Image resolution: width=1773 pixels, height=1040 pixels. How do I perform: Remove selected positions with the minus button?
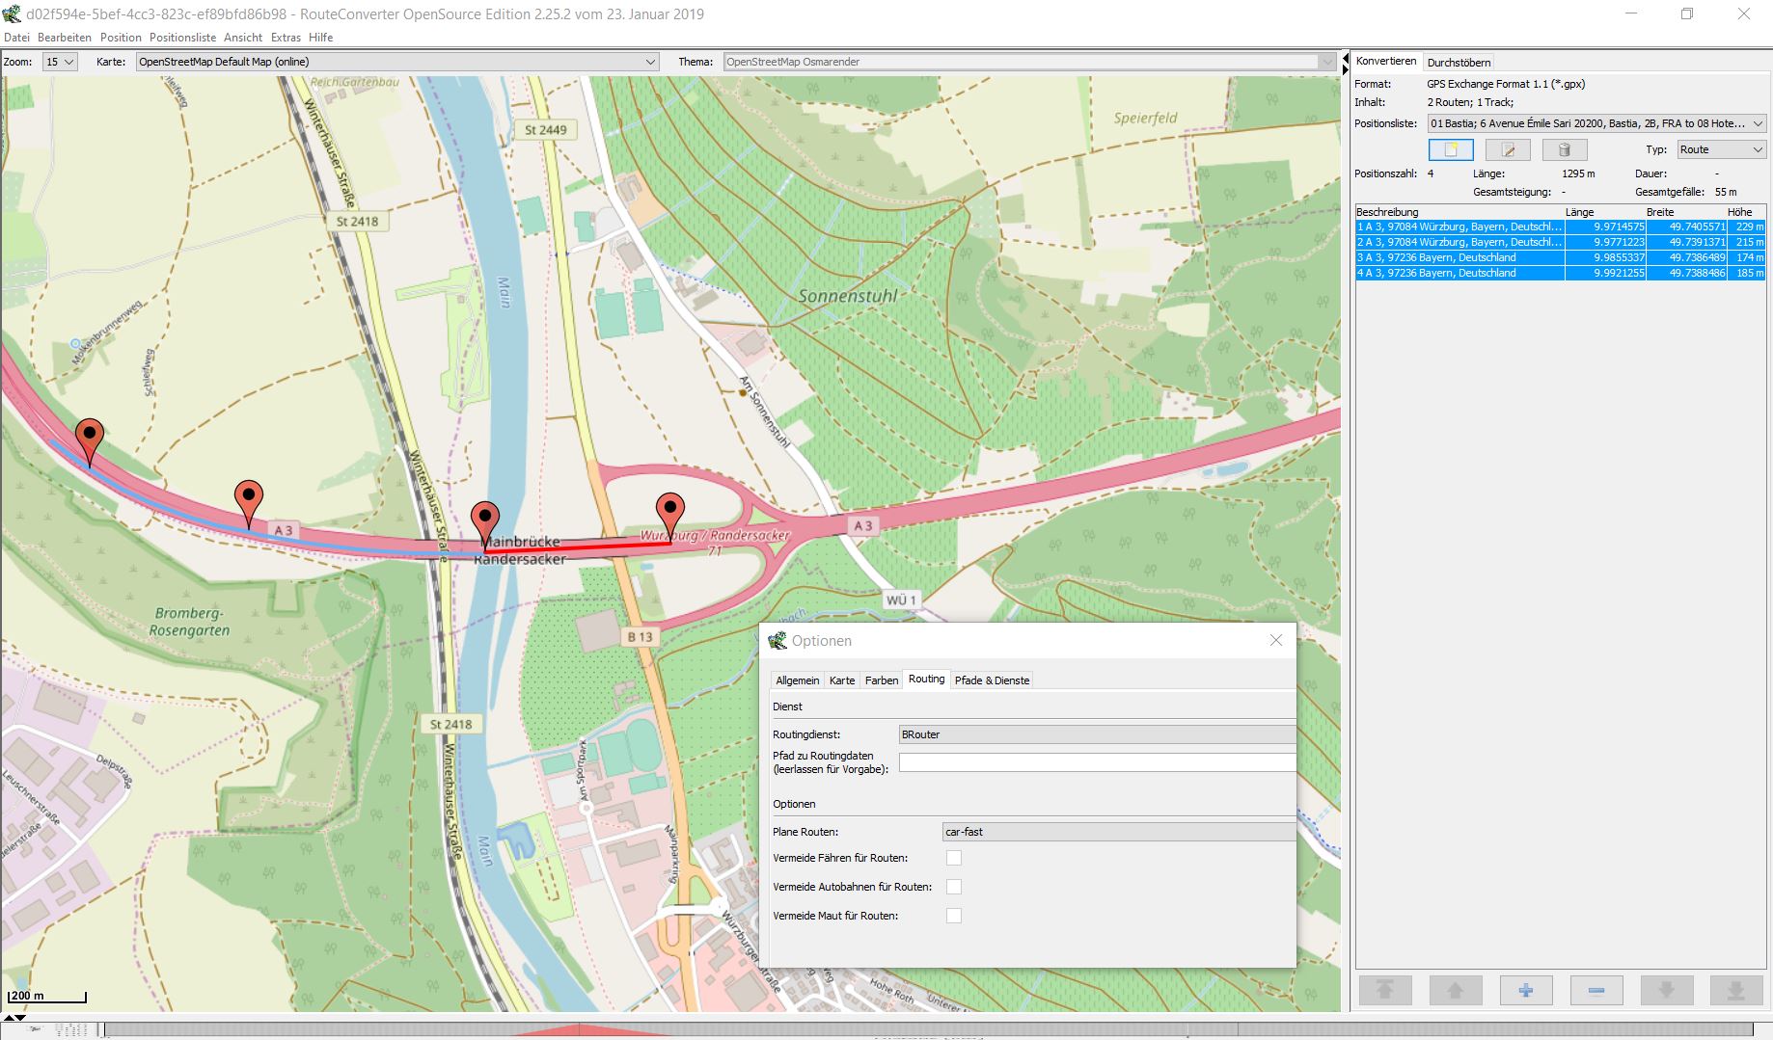tap(1596, 990)
